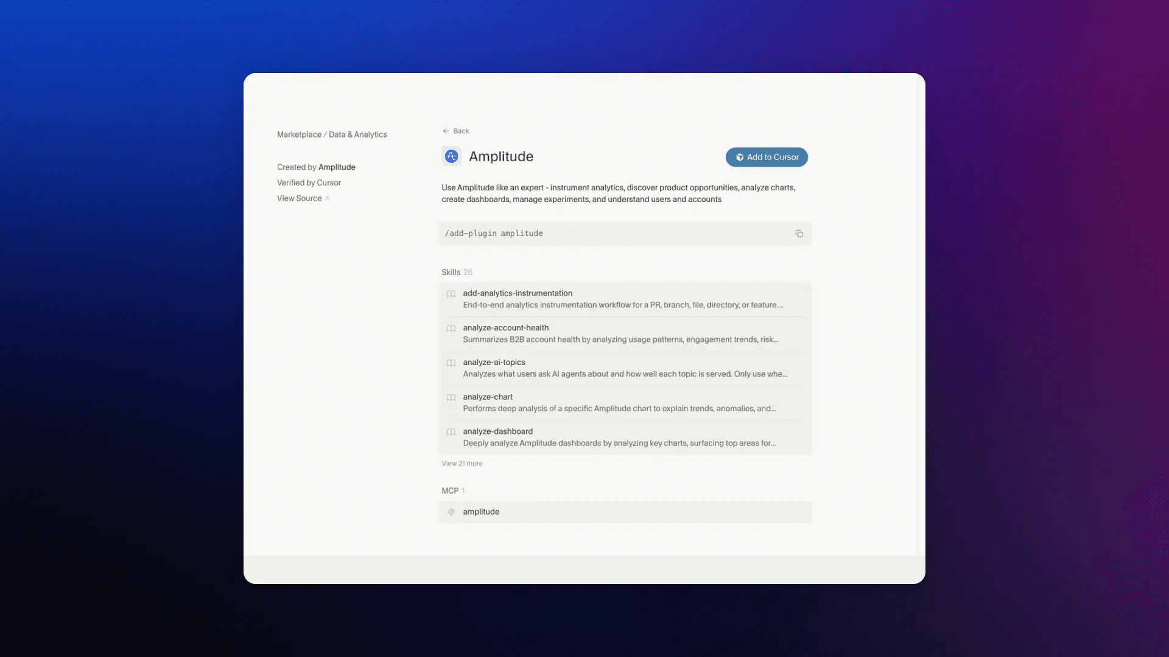Viewport: 1169px width, 657px height.
Task: Click the book icon beside analyze-dashboard
Action: [451, 433]
